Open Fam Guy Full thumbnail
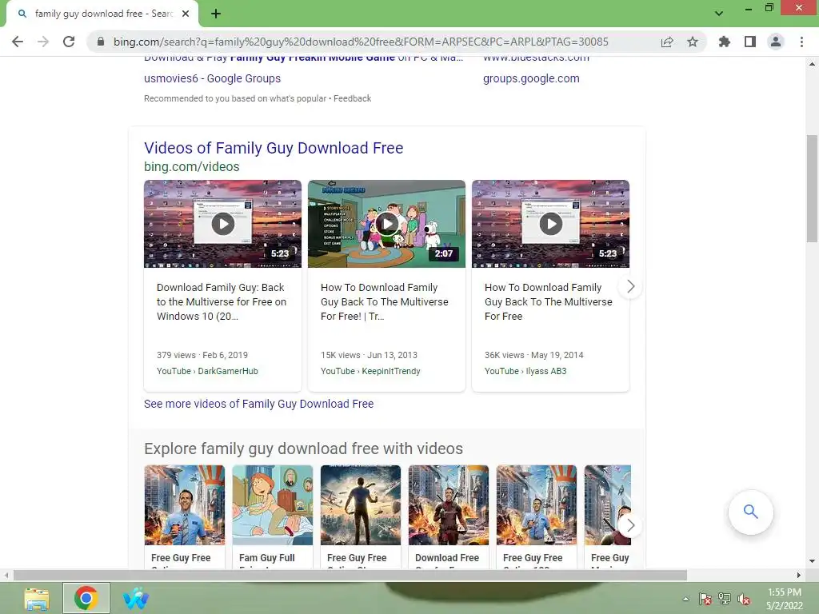This screenshot has width=819, height=614. coord(273,505)
